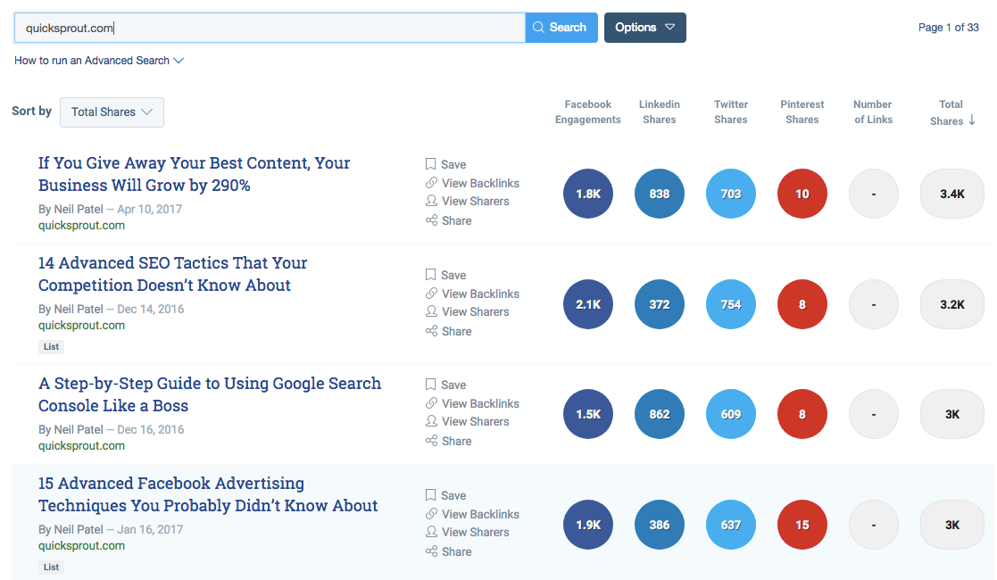Viewport: 997px width, 580px height.
Task: Click the bookmark Save icon for first article
Action: coord(431,164)
